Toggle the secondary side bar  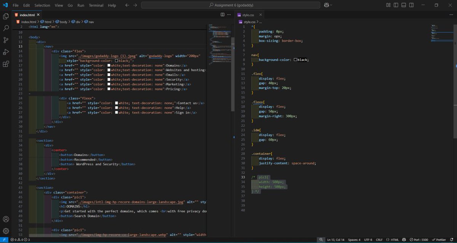click(x=412, y=5)
